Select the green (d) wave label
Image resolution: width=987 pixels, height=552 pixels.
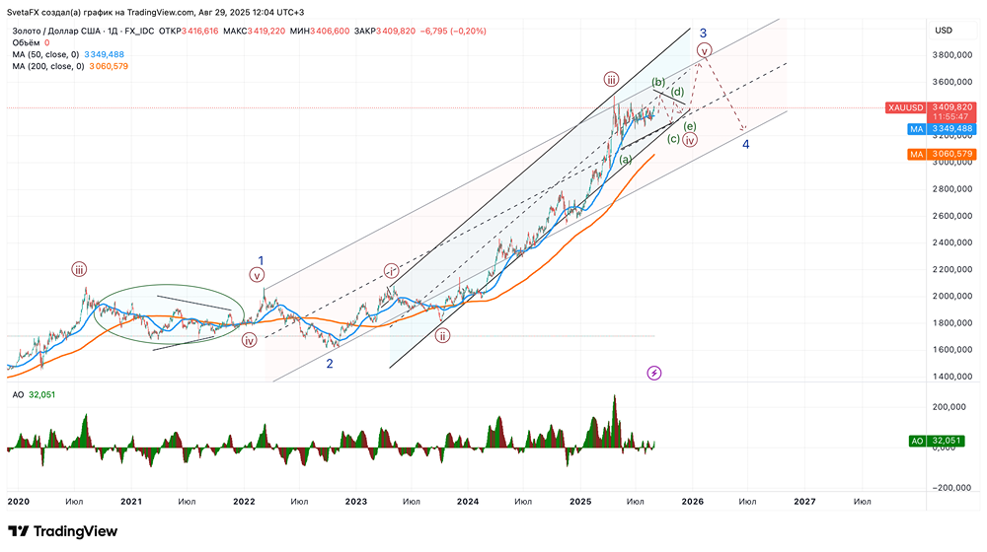point(677,93)
